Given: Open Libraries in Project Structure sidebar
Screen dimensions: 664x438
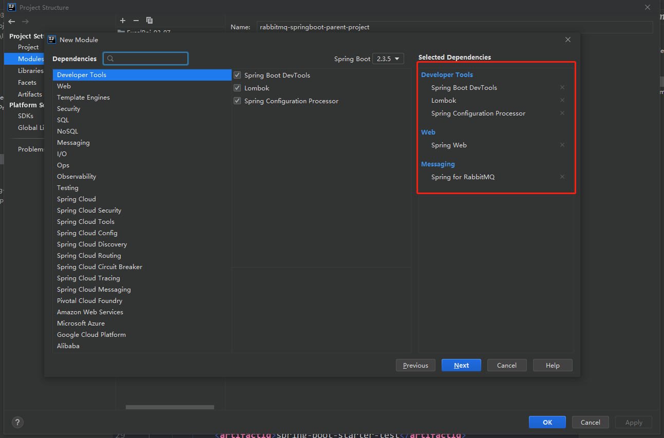Looking at the screenshot, I should [30, 71].
